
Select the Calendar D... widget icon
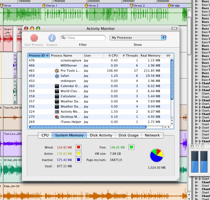[x=57, y=86]
